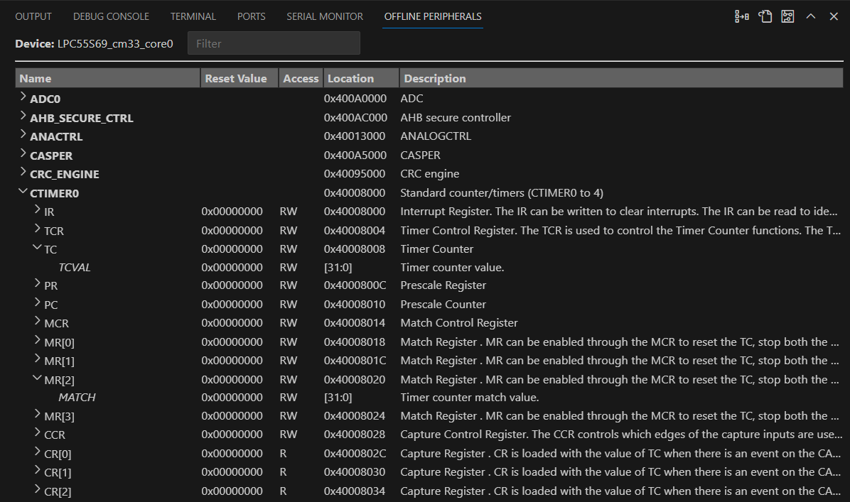Close the Offline Peripherals panel

click(x=833, y=16)
